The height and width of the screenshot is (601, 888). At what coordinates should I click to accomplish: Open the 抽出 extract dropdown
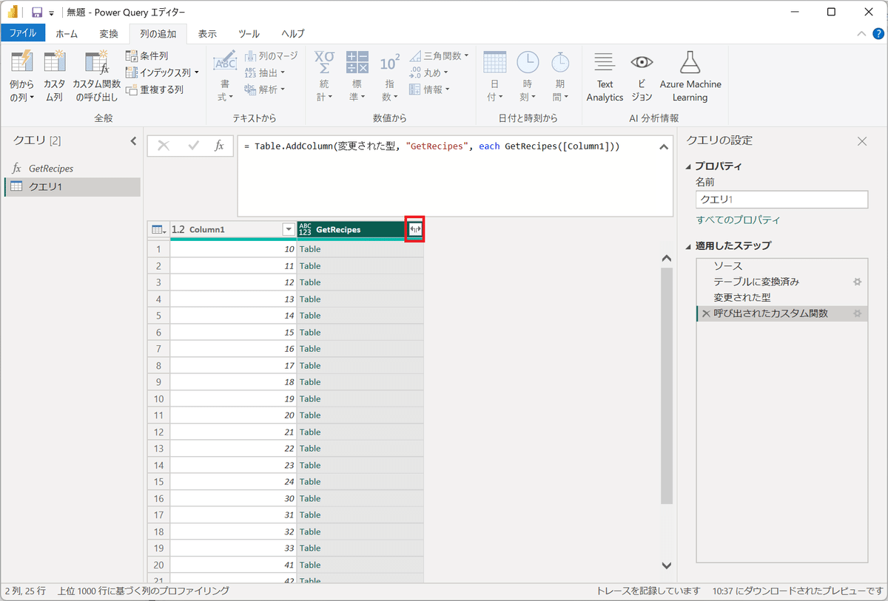point(264,72)
